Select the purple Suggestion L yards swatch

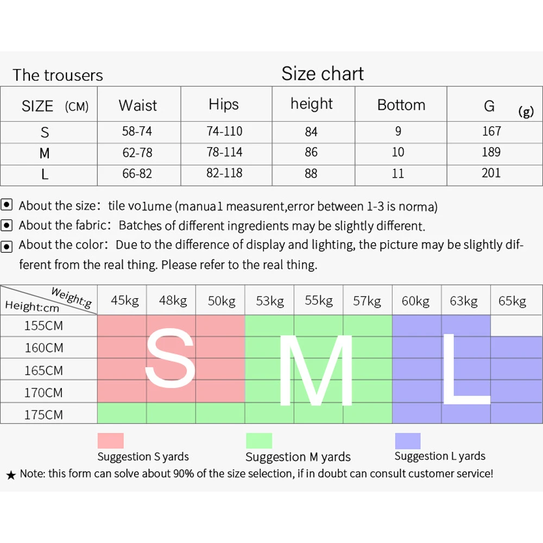click(x=408, y=440)
